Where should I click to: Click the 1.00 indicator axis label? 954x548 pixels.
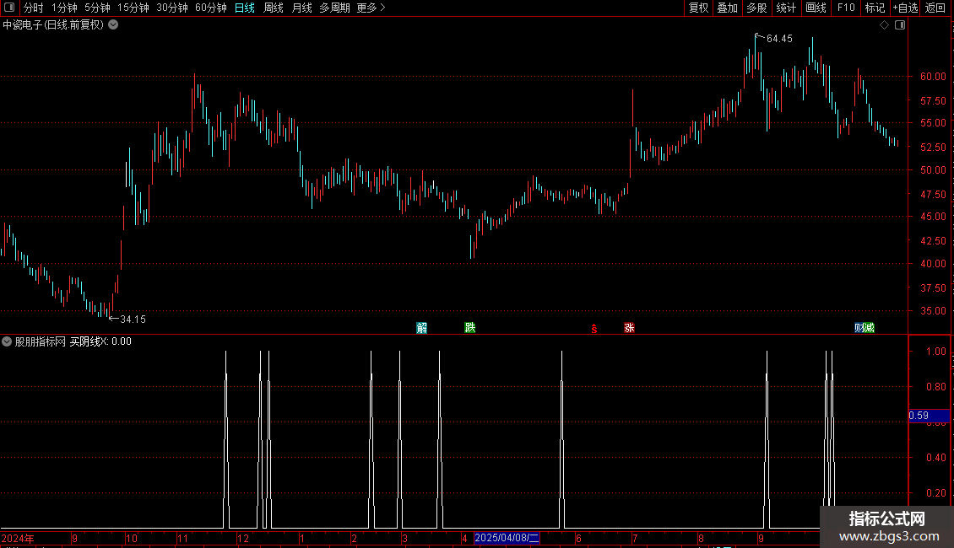click(x=935, y=352)
